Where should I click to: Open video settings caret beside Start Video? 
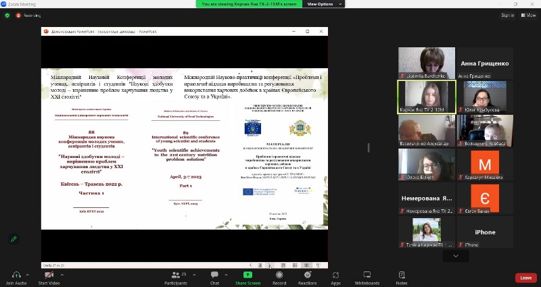(x=62, y=275)
